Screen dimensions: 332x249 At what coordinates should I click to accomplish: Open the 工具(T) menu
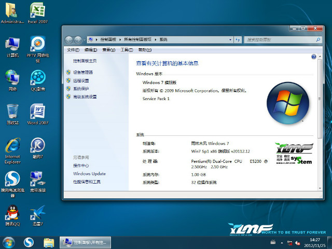pyautogui.click(x=127, y=50)
